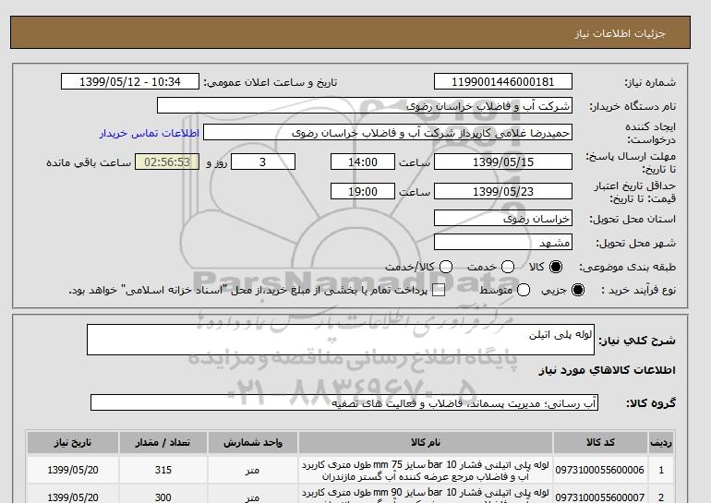
Task: Click the delivery province field خراسان رضوی
Action: pos(503,219)
